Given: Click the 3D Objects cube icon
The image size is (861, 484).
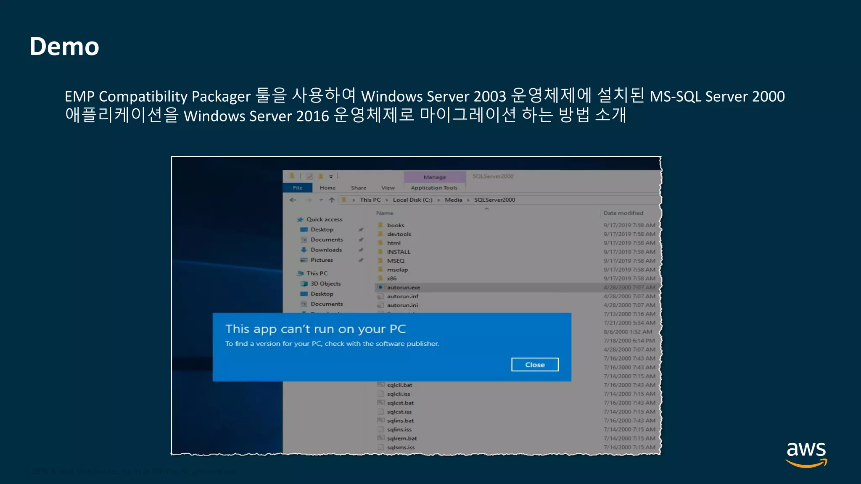Looking at the screenshot, I should [304, 284].
